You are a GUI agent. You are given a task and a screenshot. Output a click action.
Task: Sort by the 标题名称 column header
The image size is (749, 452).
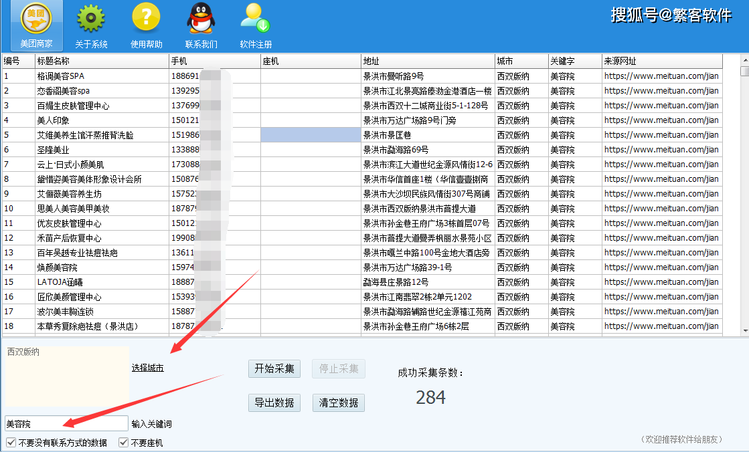tap(102, 61)
